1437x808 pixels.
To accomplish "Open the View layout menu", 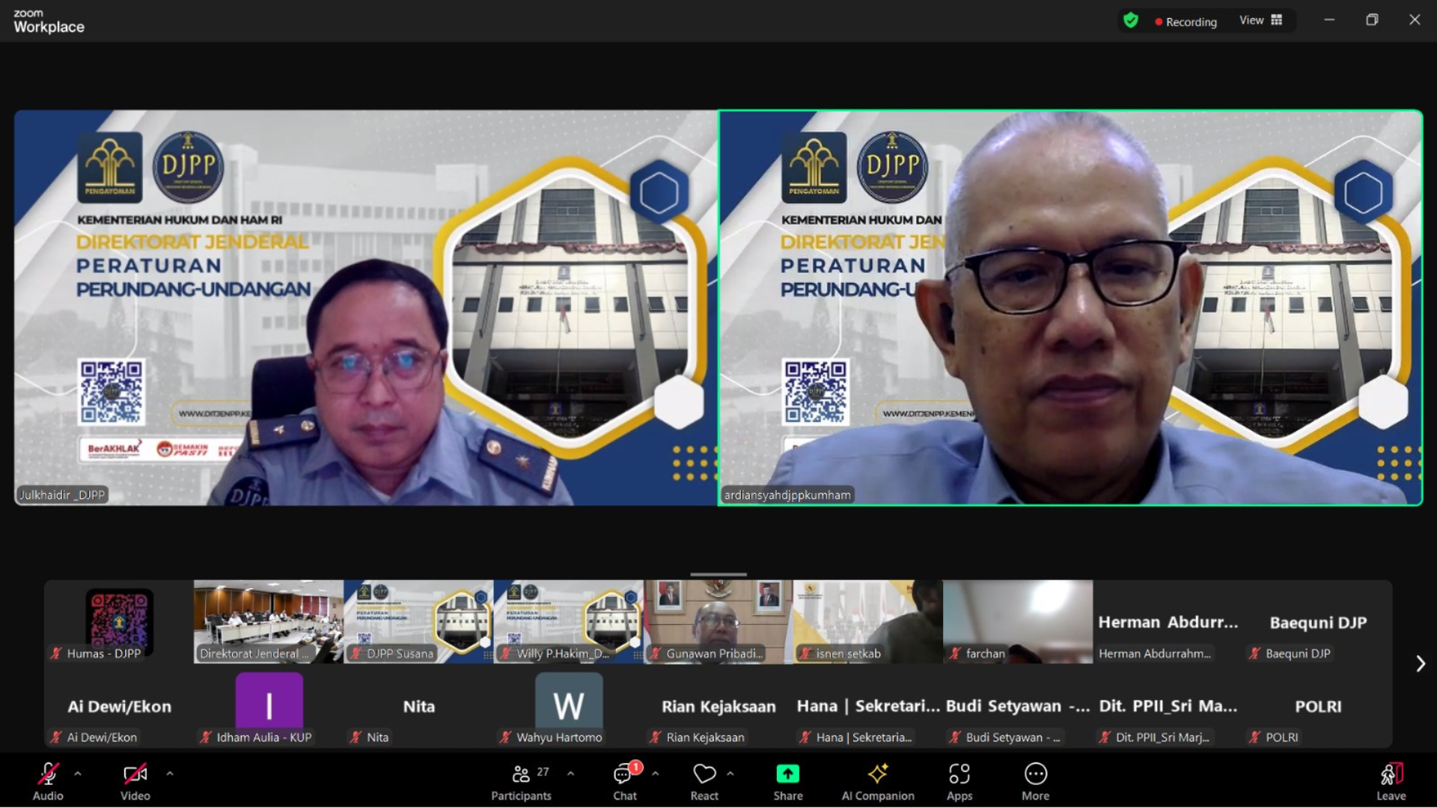I will click(1261, 20).
